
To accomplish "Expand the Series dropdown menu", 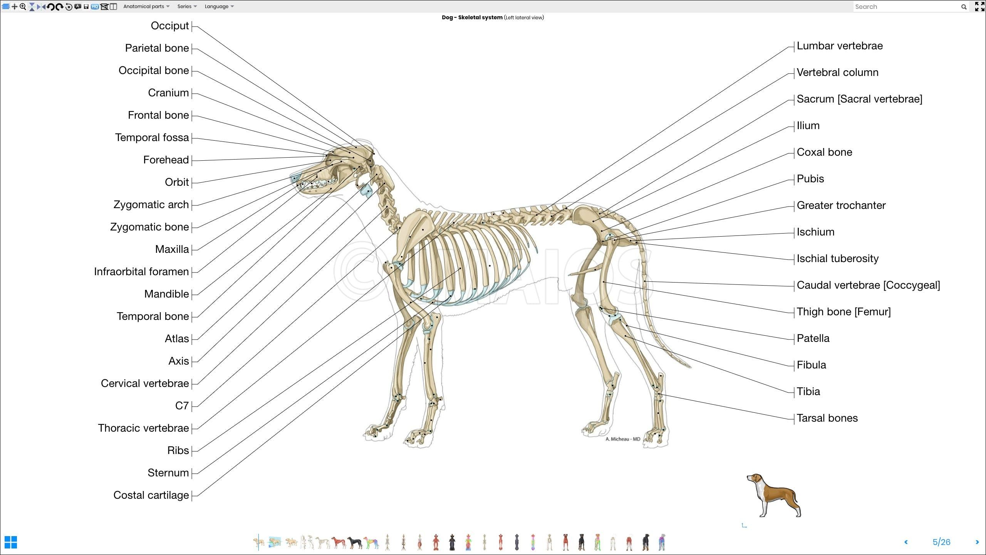I will coord(187,7).
